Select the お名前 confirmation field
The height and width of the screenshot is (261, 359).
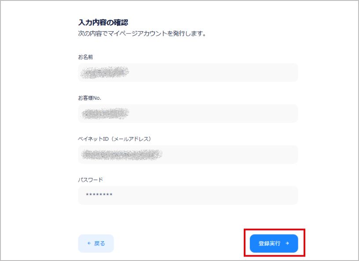188,72
